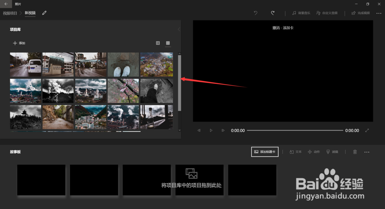This screenshot has height=209, width=385.
Task: Navigate to 视频项目 breadcrumb
Action: [x=10, y=13]
